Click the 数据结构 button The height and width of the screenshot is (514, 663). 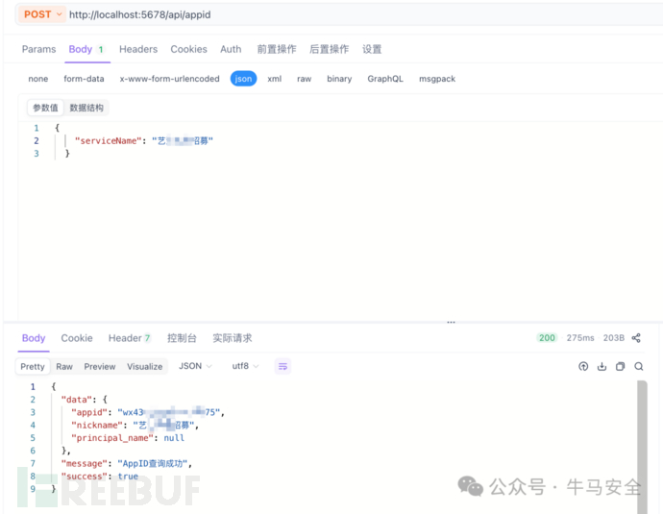86,108
